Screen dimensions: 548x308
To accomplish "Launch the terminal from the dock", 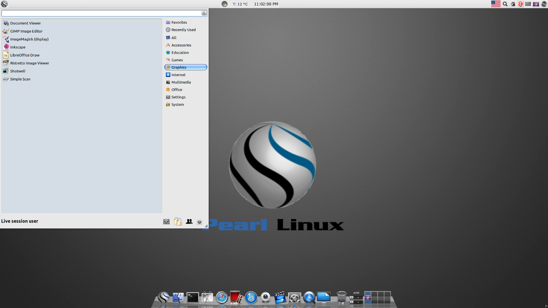I will pyautogui.click(x=192, y=297).
